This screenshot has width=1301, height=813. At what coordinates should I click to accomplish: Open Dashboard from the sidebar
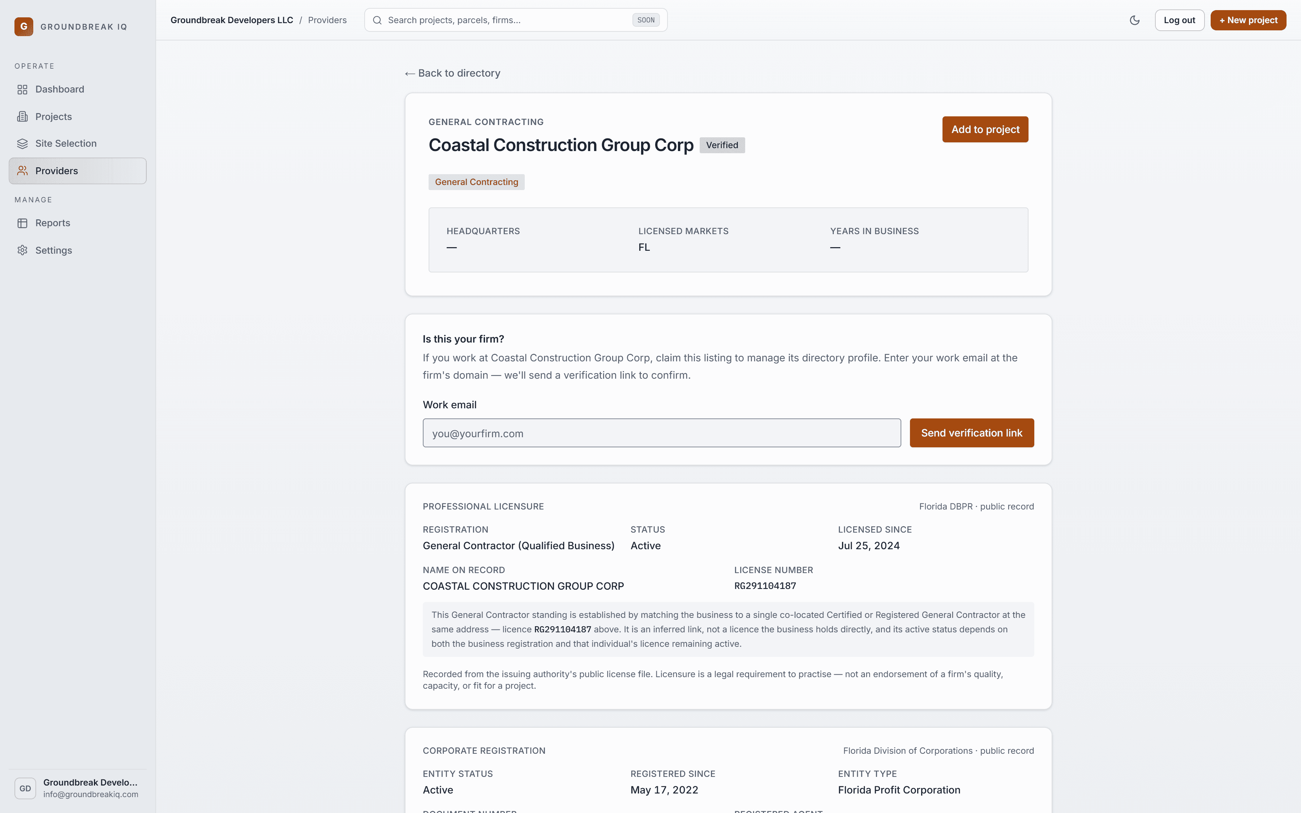[77, 89]
